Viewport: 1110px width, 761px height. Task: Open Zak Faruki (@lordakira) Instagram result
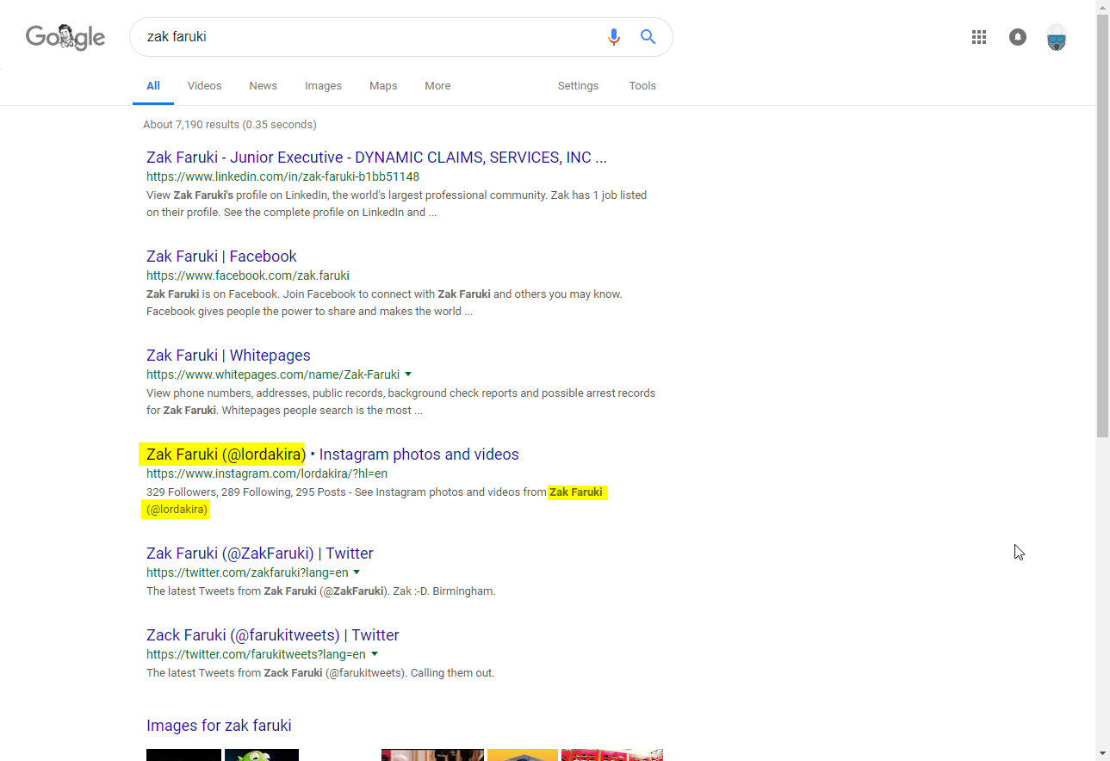click(x=332, y=455)
